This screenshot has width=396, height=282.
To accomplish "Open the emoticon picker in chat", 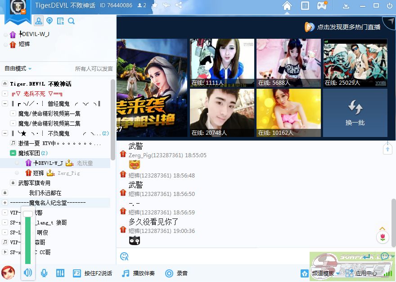I will click(124, 256).
